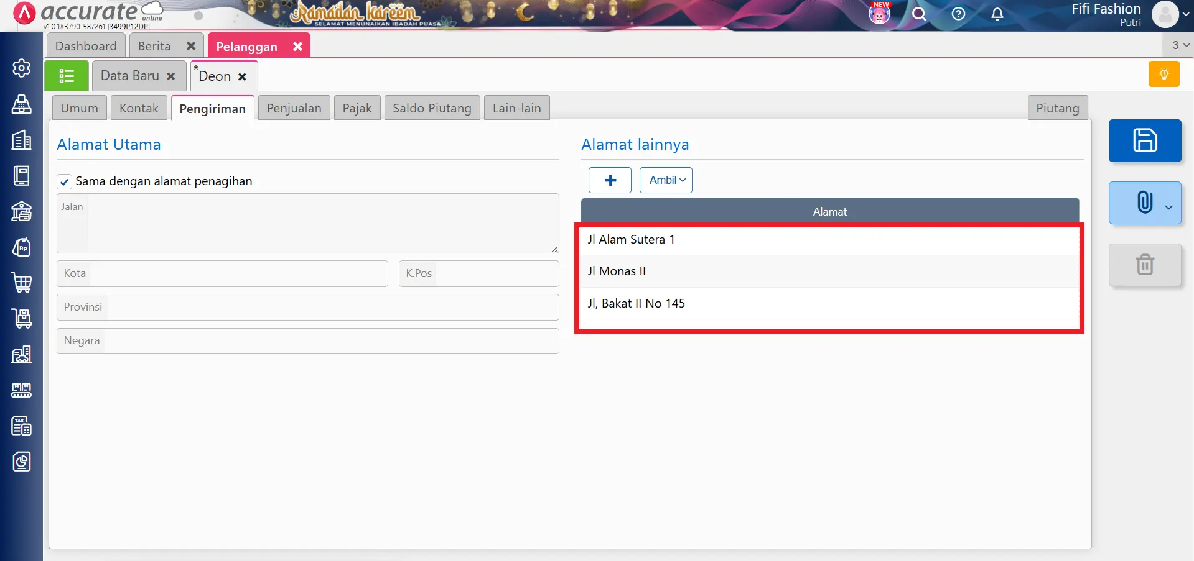Viewport: 1194px width, 561px height.
Task: Click the green list view button
Action: click(x=67, y=76)
